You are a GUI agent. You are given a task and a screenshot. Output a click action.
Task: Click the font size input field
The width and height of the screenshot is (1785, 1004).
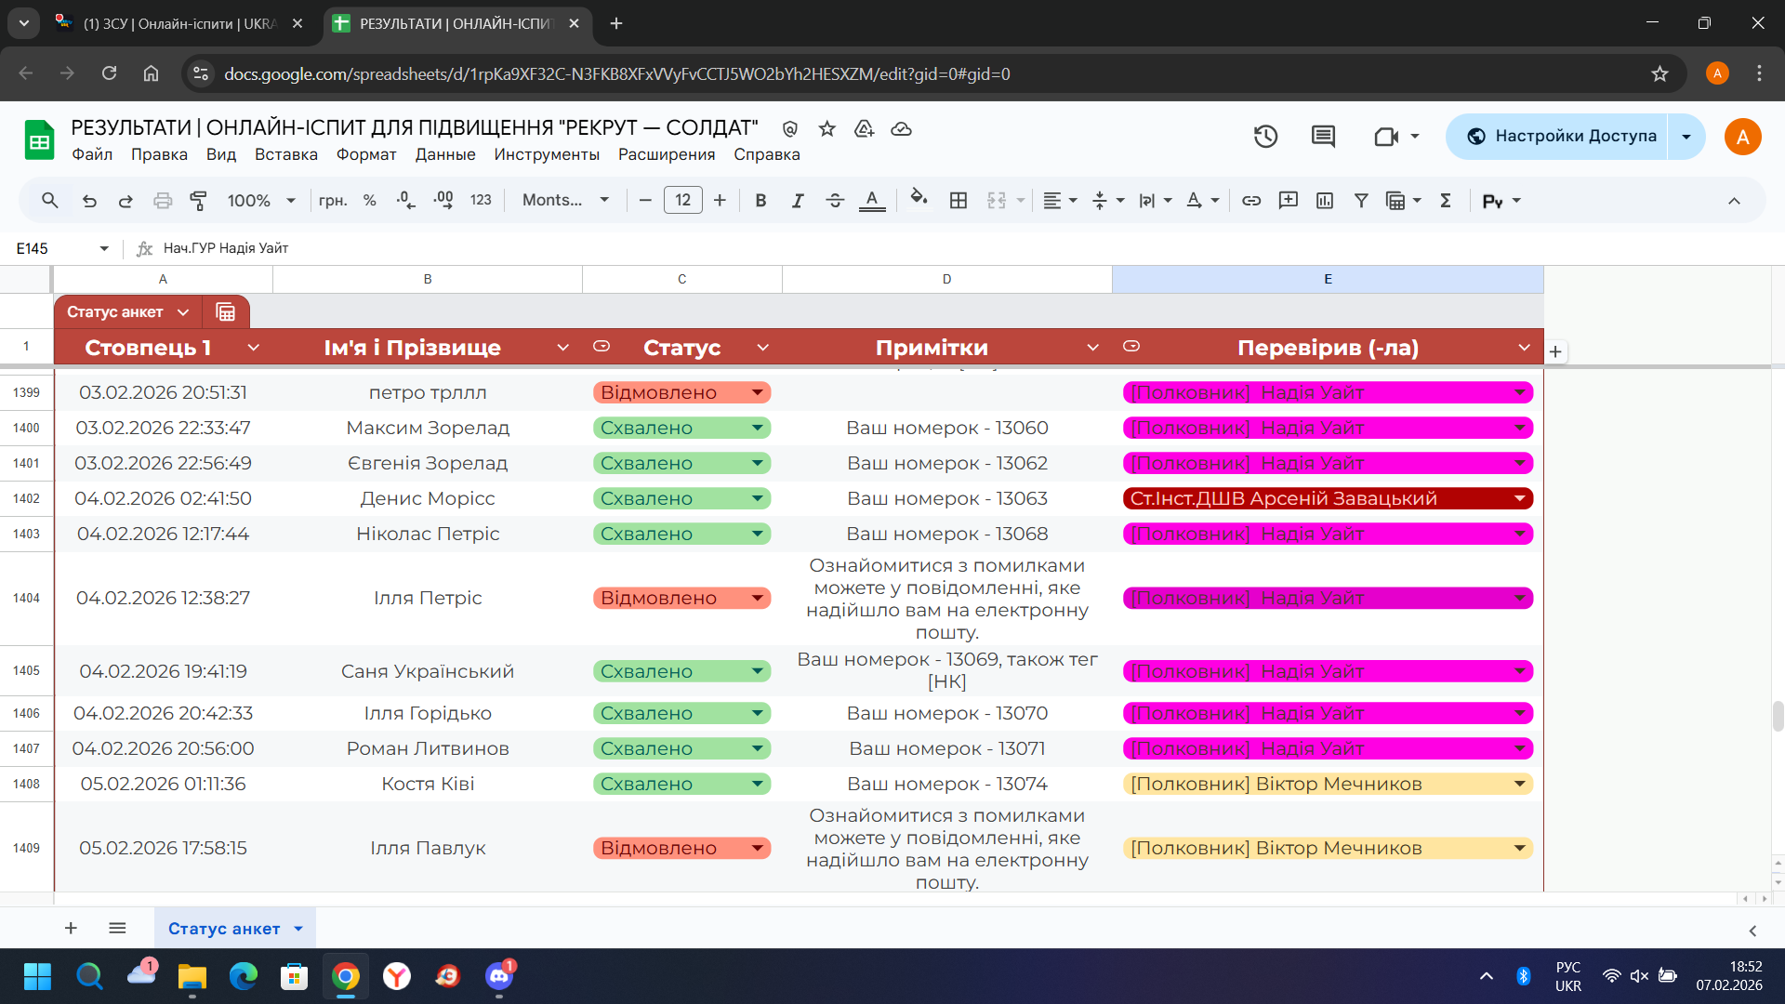682,200
